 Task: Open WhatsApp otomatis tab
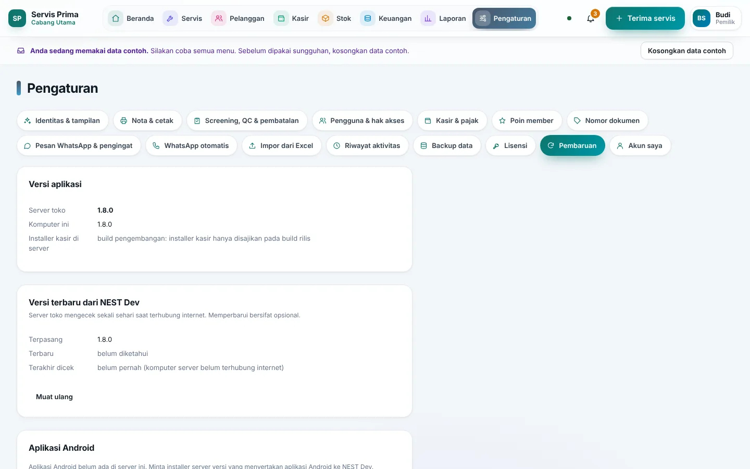click(191, 145)
